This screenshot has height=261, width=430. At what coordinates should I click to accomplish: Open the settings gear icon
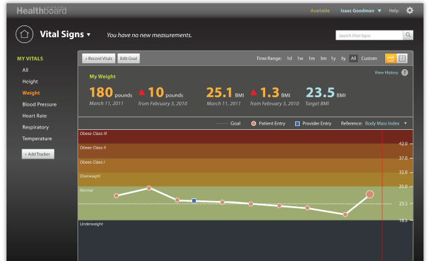tap(410, 10)
